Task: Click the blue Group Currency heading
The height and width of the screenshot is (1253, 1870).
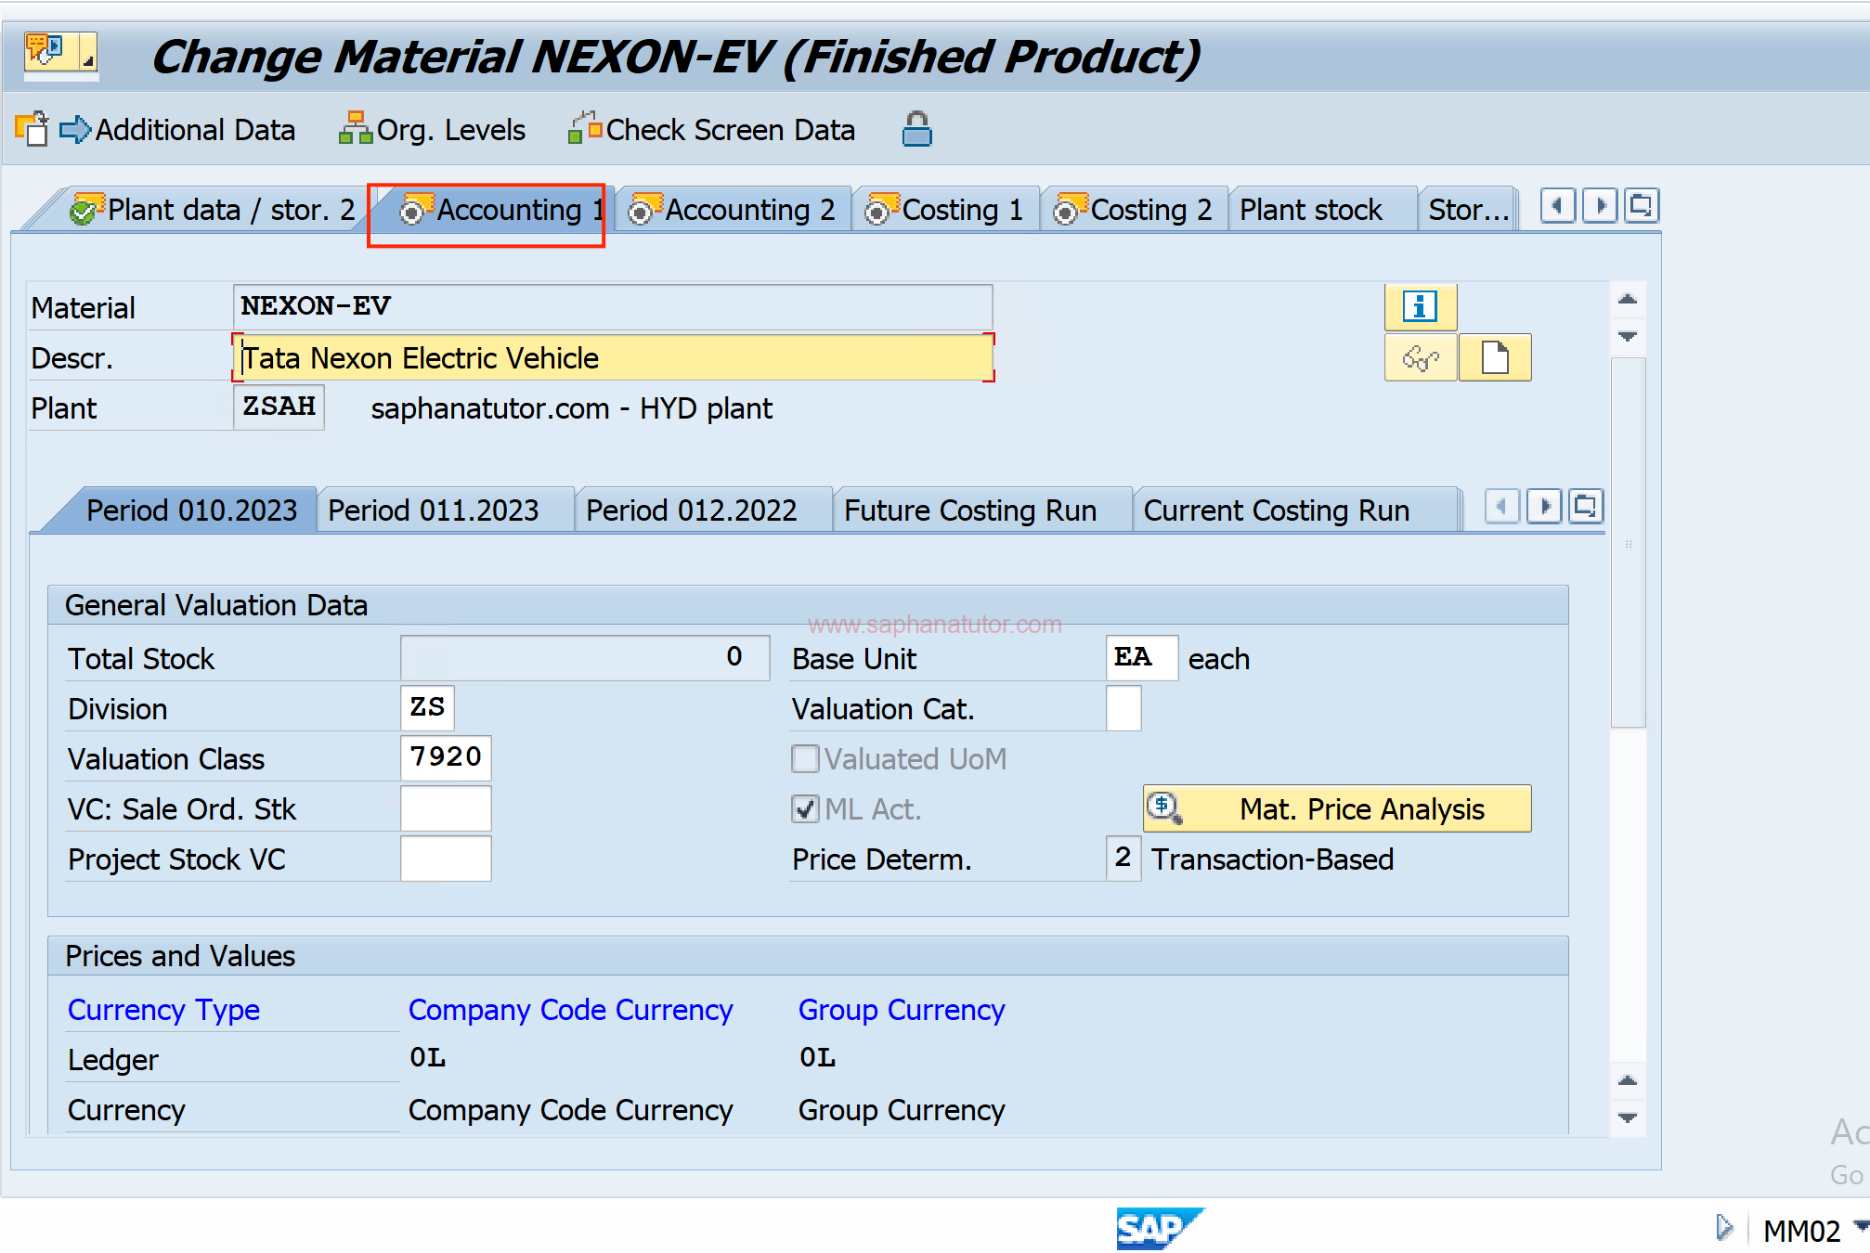Action: click(x=902, y=1009)
